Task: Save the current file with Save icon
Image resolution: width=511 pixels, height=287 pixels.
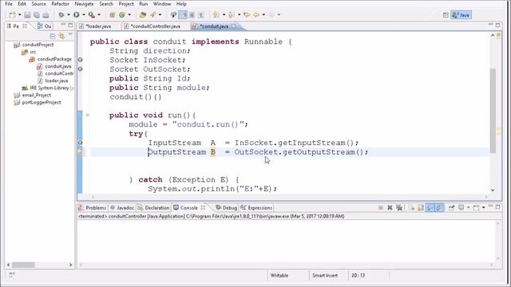Action: [x=27, y=15]
